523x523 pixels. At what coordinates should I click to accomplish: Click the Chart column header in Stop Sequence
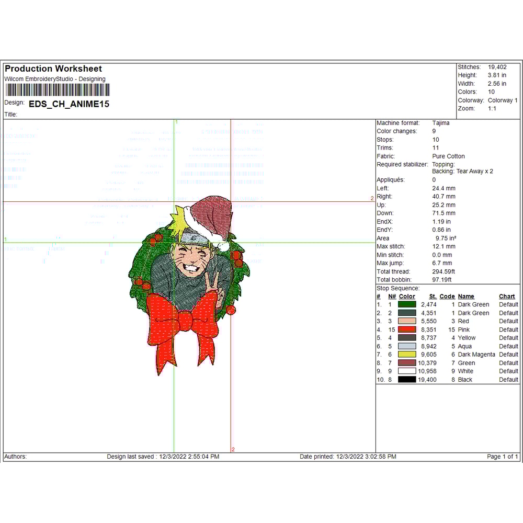(507, 297)
